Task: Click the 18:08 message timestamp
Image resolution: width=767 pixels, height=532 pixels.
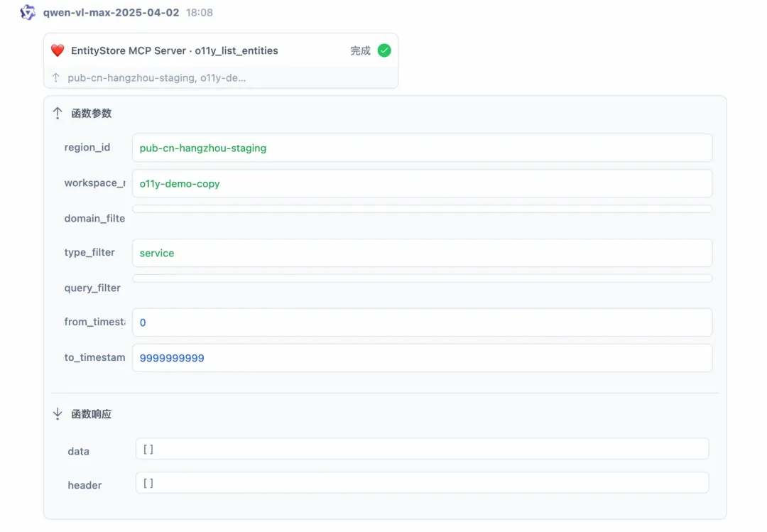Action: (x=199, y=12)
